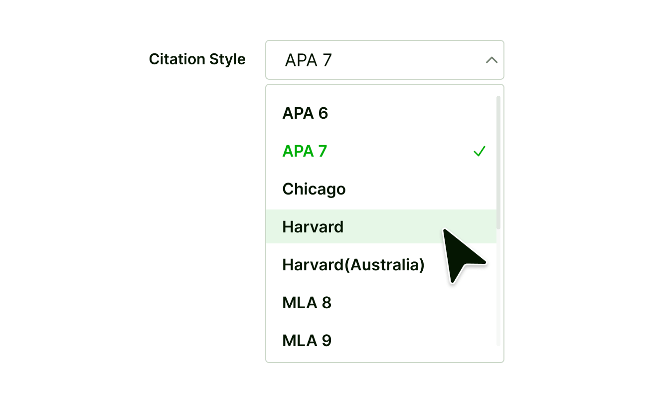
Task: Select APA 6 from the list
Action: pos(305,113)
